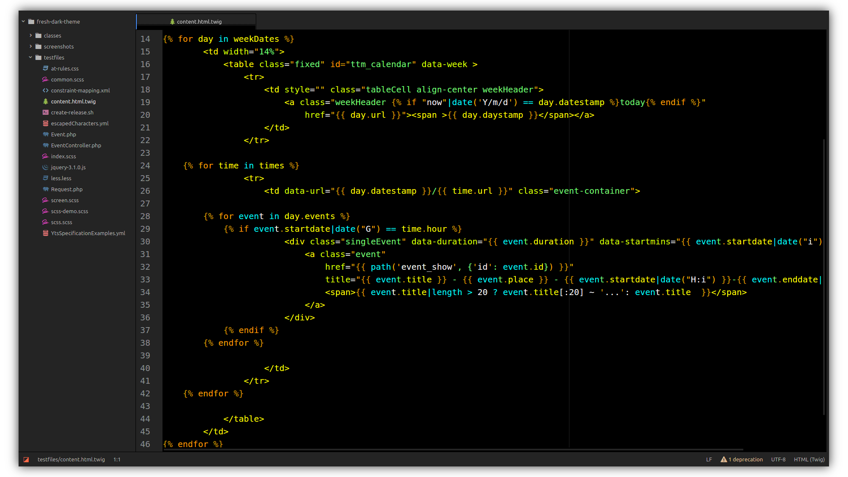This screenshot has height=477, width=848.
Task: Click '</table>' closing tag on line 44
Action: click(244, 419)
